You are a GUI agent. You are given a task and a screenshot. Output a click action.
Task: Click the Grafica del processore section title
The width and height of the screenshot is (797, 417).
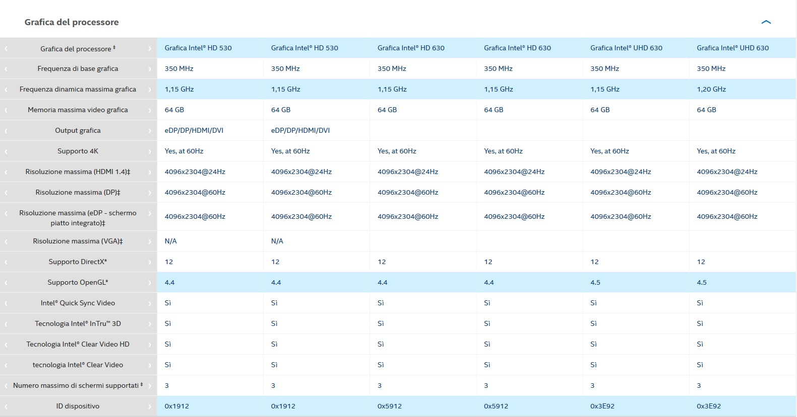[72, 22]
